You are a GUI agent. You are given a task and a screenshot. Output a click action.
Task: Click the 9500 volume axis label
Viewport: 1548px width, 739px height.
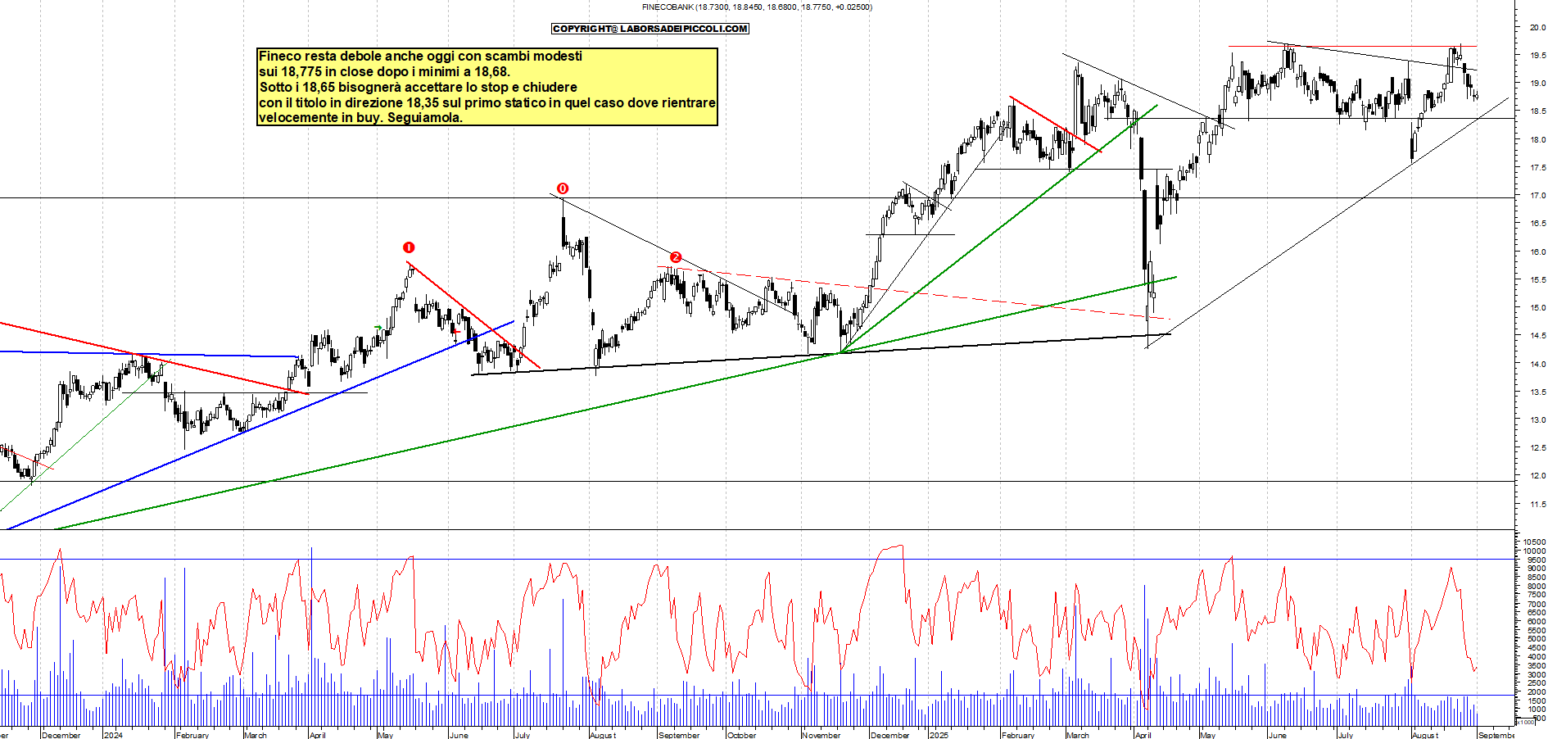[x=1537, y=560]
